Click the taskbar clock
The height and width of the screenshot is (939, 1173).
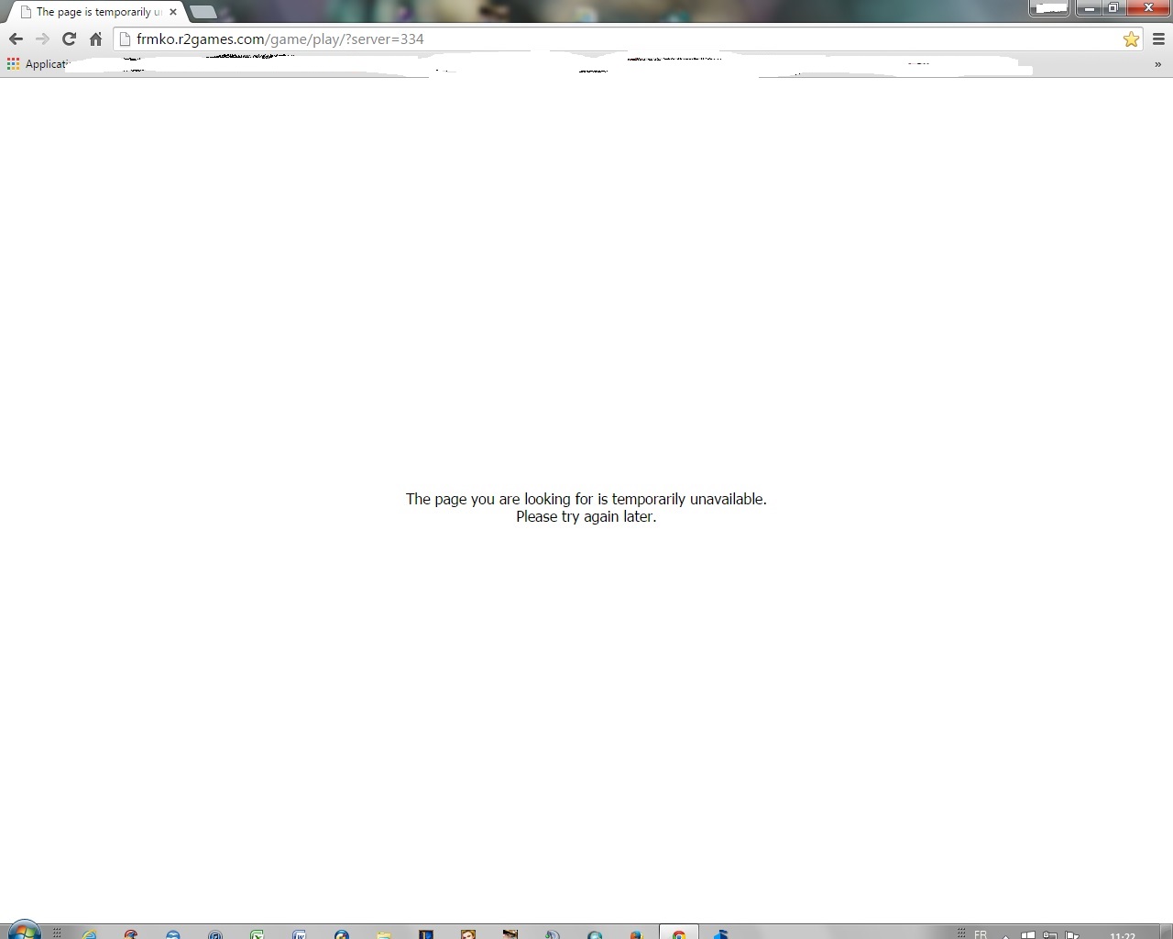[x=1122, y=934]
